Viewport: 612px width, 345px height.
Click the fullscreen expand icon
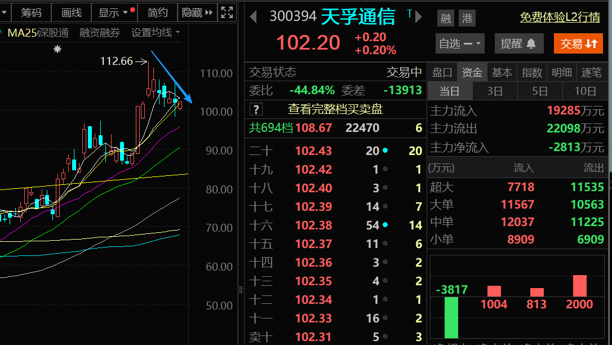[x=227, y=12]
